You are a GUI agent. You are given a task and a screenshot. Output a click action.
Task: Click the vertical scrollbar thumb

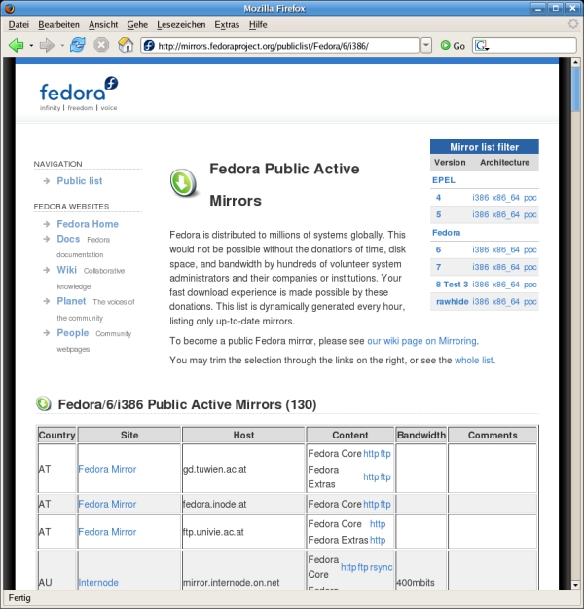576,93
